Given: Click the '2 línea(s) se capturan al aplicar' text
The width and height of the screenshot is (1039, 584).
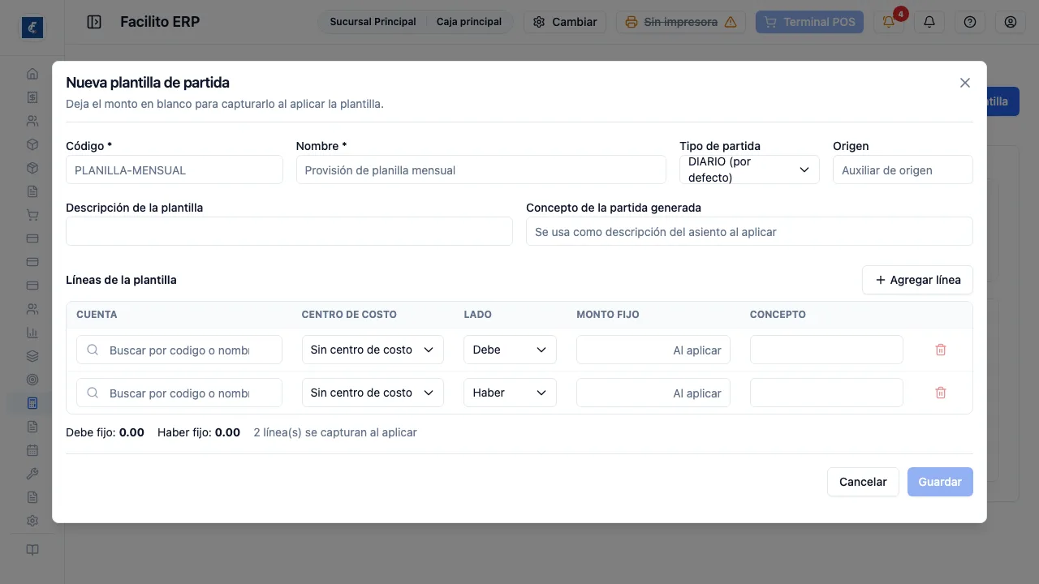Looking at the screenshot, I should [x=335, y=432].
